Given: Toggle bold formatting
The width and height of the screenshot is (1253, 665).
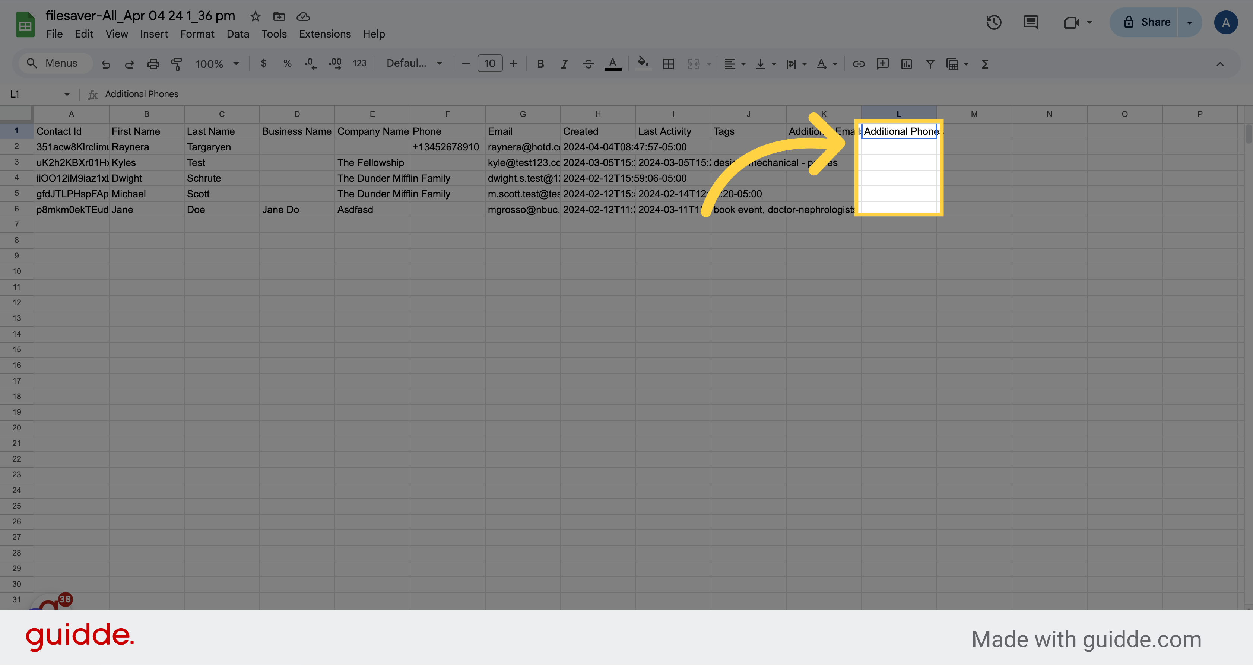Looking at the screenshot, I should 540,64.
